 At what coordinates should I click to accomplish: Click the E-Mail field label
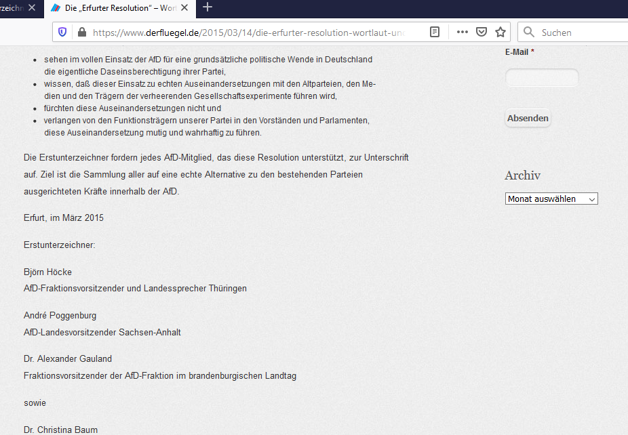point(519,52)
